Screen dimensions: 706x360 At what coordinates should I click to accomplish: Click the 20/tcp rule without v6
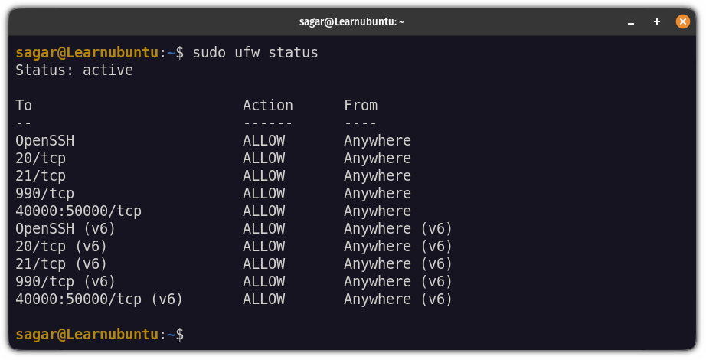[41, 158]
